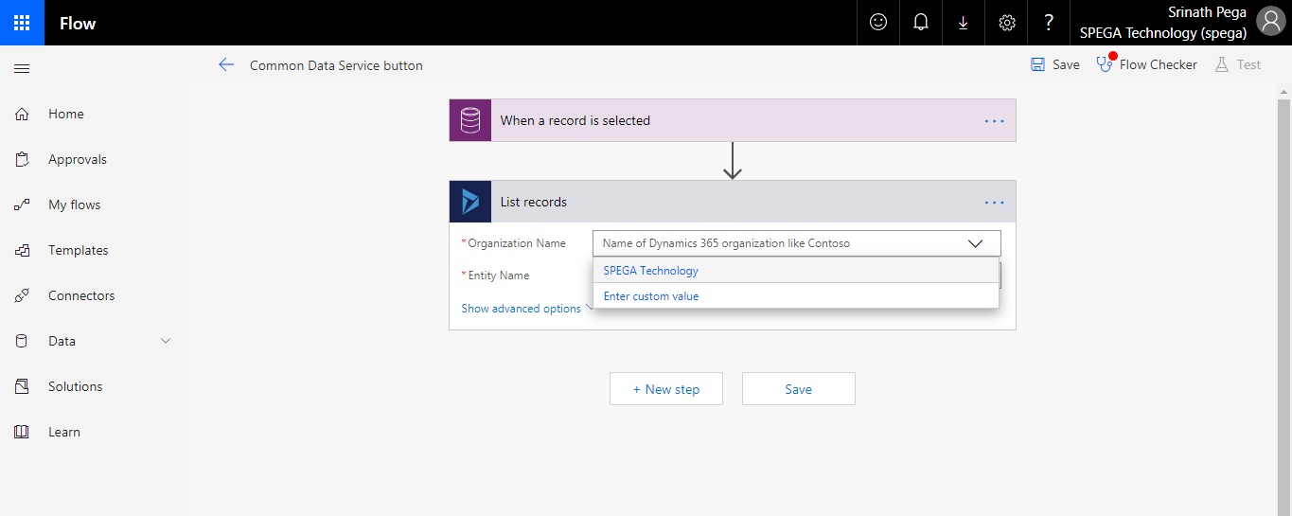Open the app launcher waffle icon
Image resolution: width=1292 pixels, height=516 pixels.
(22, 23)
